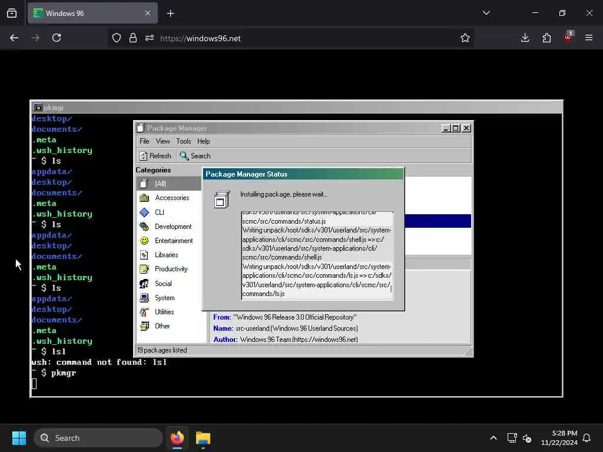Click the Firefox taskbar icon
This screenshot has height=452, width=603.
pos(177,438)
